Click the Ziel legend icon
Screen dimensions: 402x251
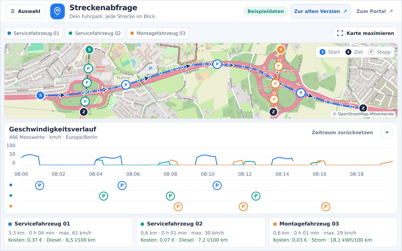pyautogui.click(x=348, y=52)
